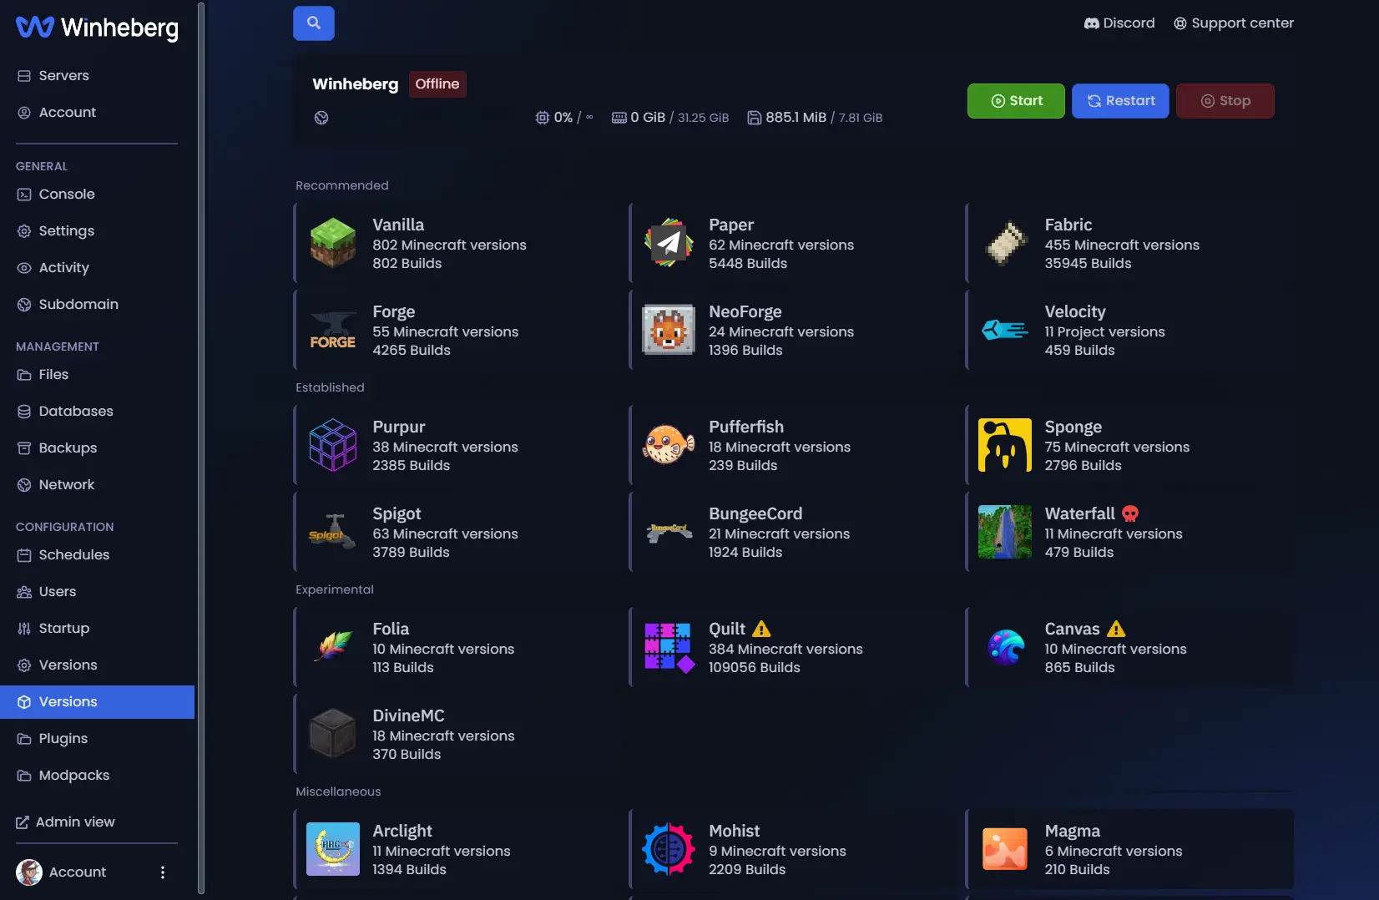
Task: Open the Vanilla grass block icon
Action: [x=333, y=243]
